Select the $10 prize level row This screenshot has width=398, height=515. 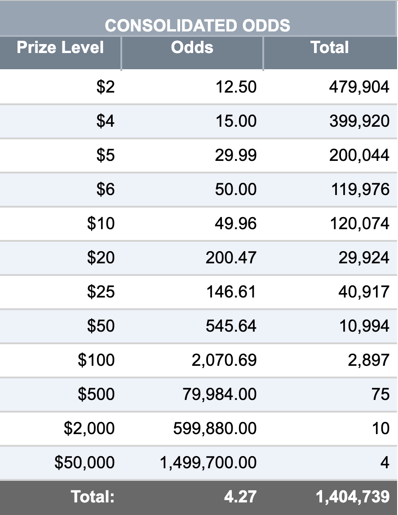(199, 224)
